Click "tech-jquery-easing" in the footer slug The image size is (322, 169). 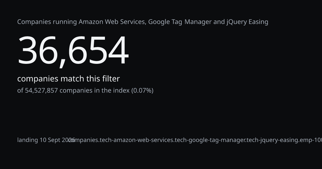[273, 140]
